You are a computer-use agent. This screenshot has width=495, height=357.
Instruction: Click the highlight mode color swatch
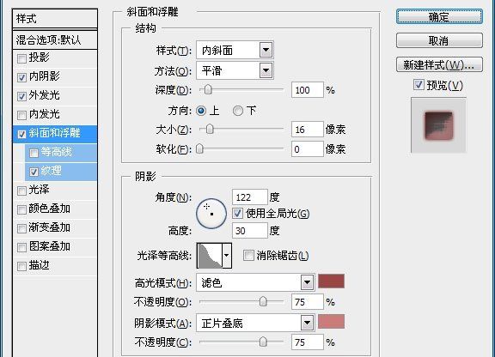coord(331,281)
